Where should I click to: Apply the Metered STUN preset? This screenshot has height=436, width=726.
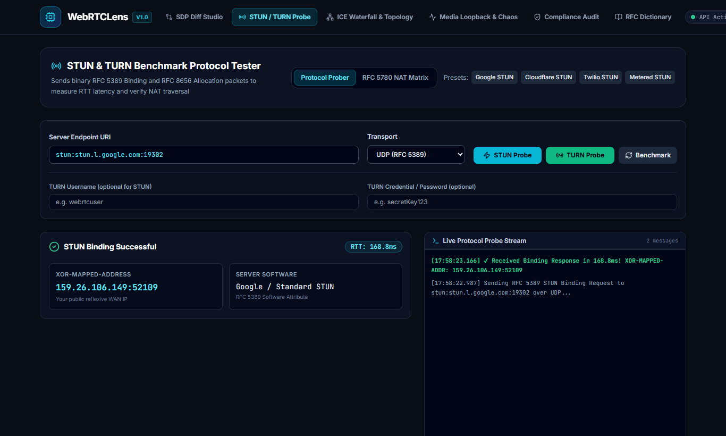click(x=650, y=77)
